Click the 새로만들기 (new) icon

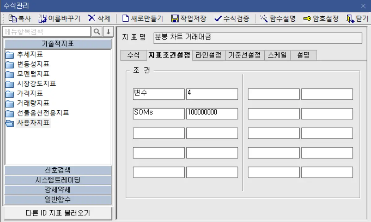(x=142, y=18)
